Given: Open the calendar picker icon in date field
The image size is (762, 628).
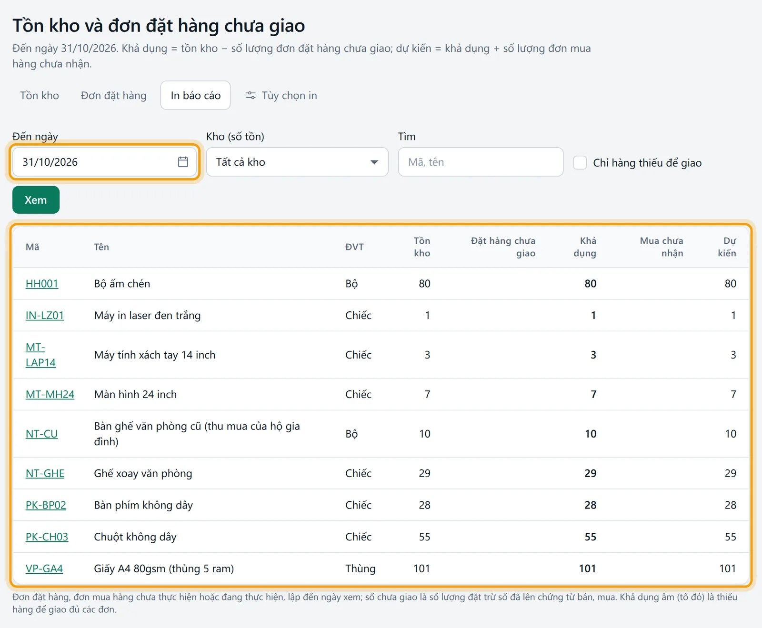Looking at the screenshot, I should [183, 162].
